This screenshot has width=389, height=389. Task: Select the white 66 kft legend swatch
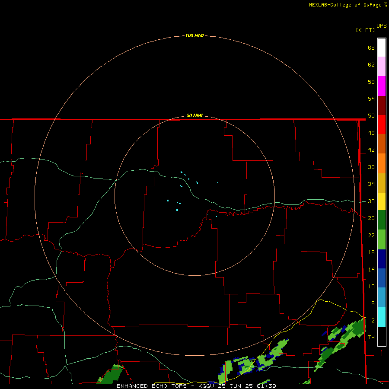[382, 48]
